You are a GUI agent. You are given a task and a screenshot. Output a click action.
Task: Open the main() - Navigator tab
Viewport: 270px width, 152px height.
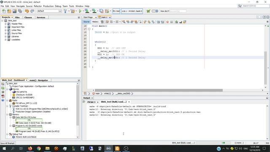(38, 80)
